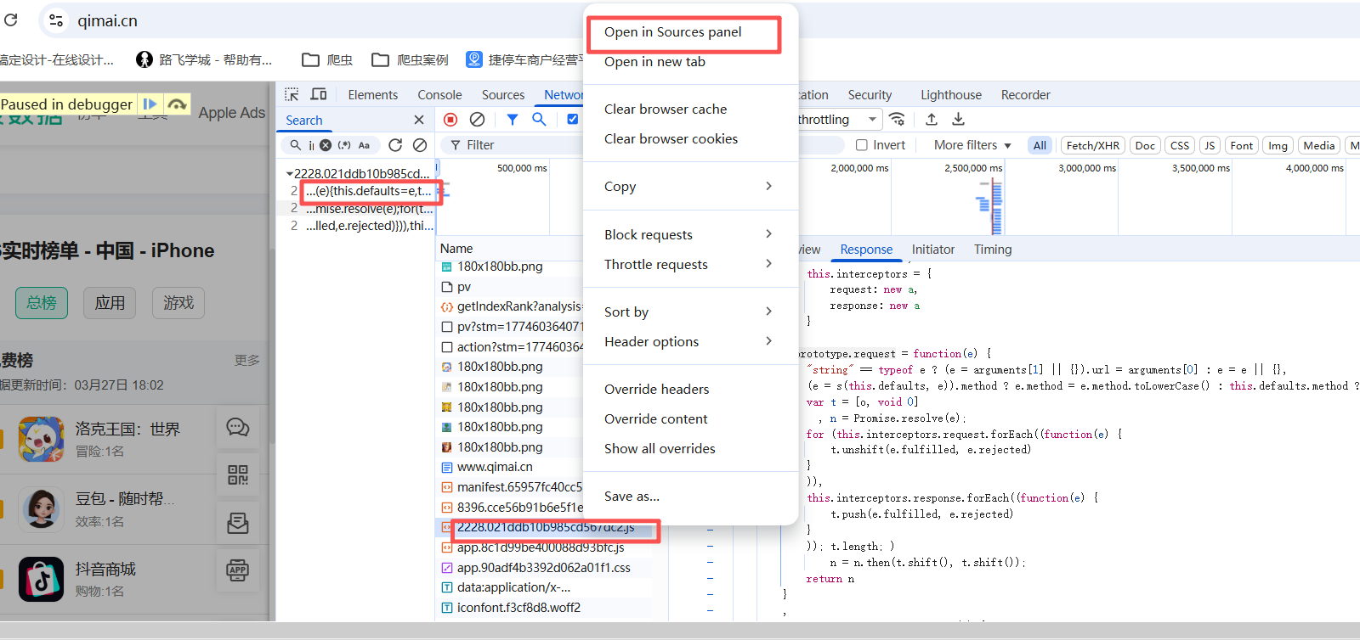
Task: Open 洛克王国 app icon
Action: 42,439
